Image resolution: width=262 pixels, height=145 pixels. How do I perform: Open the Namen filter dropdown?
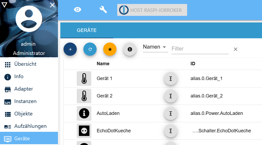tap(155, 47)
